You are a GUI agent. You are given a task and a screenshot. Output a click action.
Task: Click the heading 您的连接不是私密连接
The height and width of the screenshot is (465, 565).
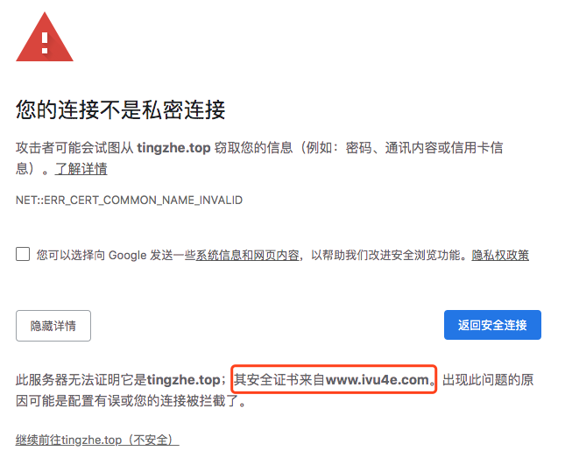coord(121,109)
